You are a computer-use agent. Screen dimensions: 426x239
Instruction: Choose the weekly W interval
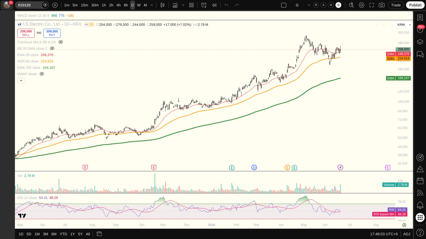point(139,5)
